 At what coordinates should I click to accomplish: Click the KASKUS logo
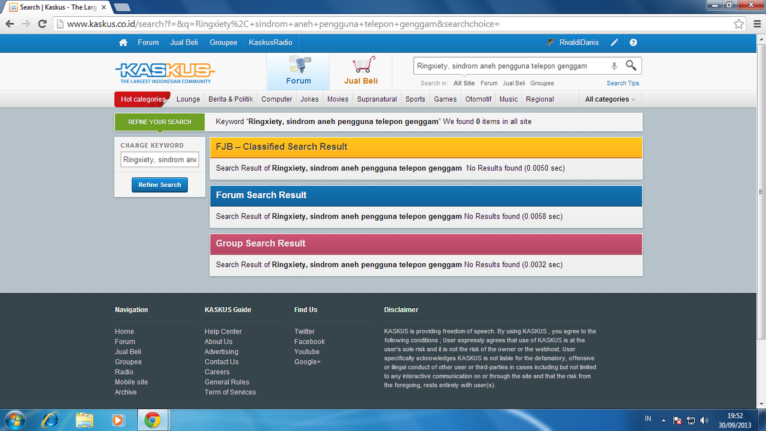(165, 73)
